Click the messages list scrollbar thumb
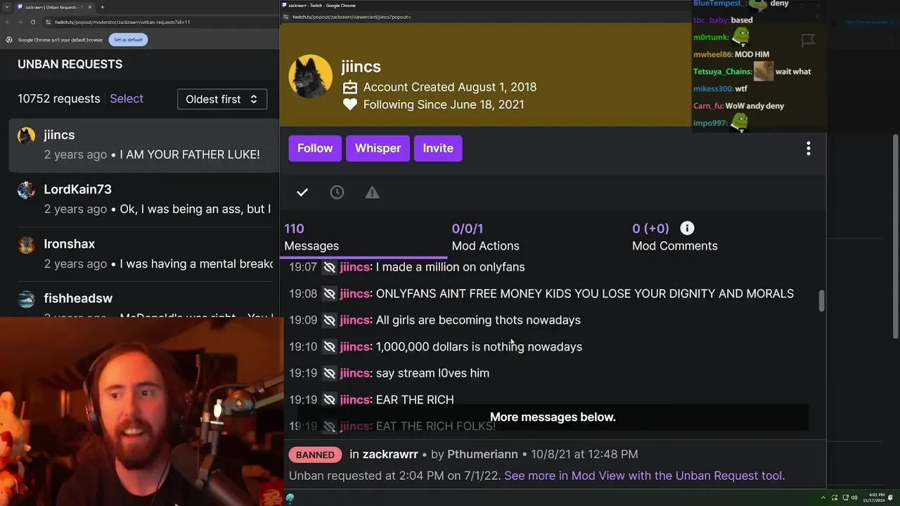This screenshot has width=900, height=506. coord(821,301)
